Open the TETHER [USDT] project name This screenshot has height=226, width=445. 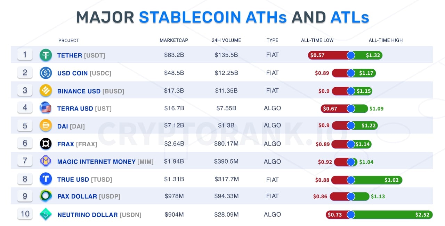coord(81,55)
